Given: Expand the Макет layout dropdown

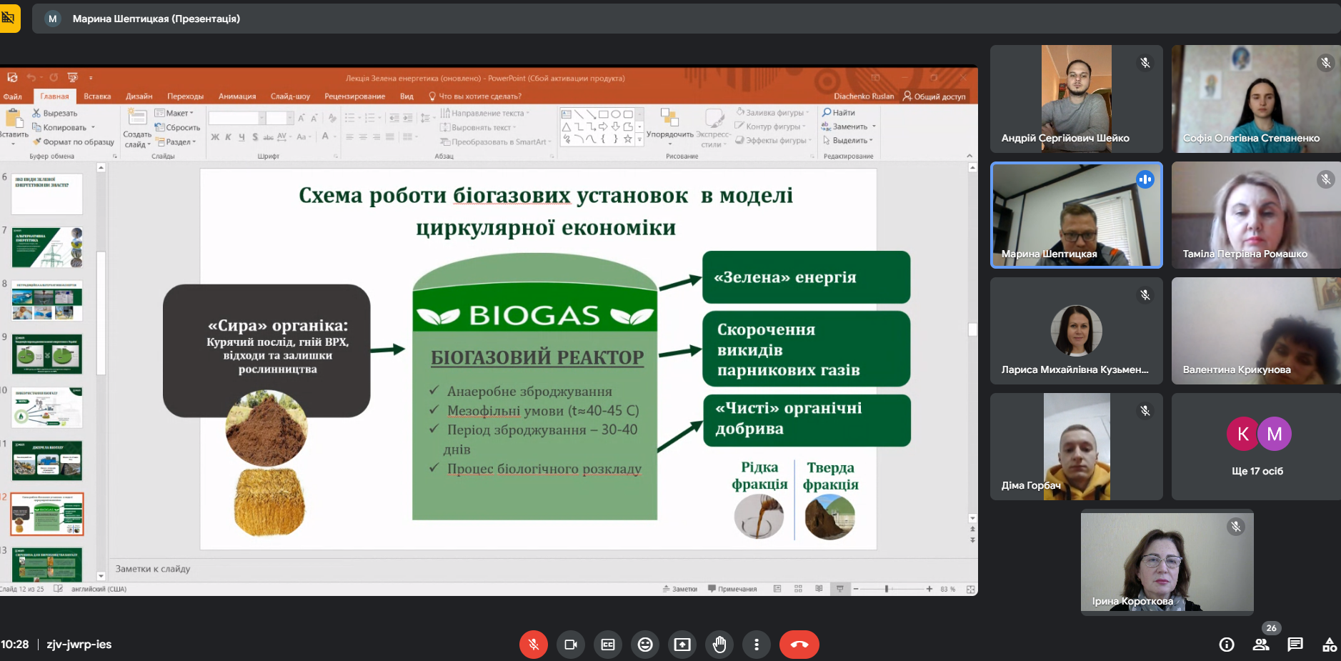Looking at the screenshot, I should [175, 113].
